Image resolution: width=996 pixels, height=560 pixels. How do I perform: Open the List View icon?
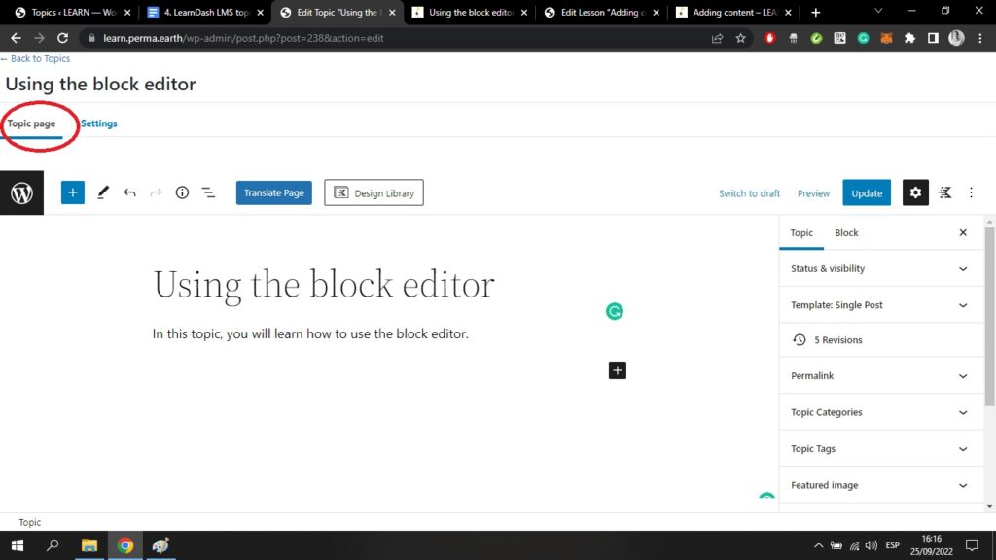click(x=208, y=192)
